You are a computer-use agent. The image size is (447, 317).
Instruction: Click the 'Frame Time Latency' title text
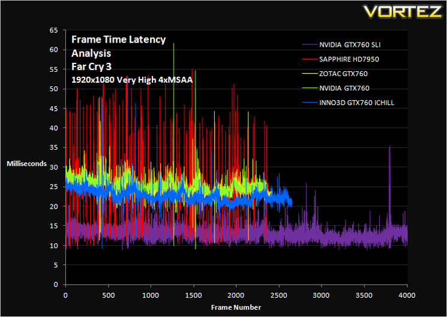tap(118, 40)
